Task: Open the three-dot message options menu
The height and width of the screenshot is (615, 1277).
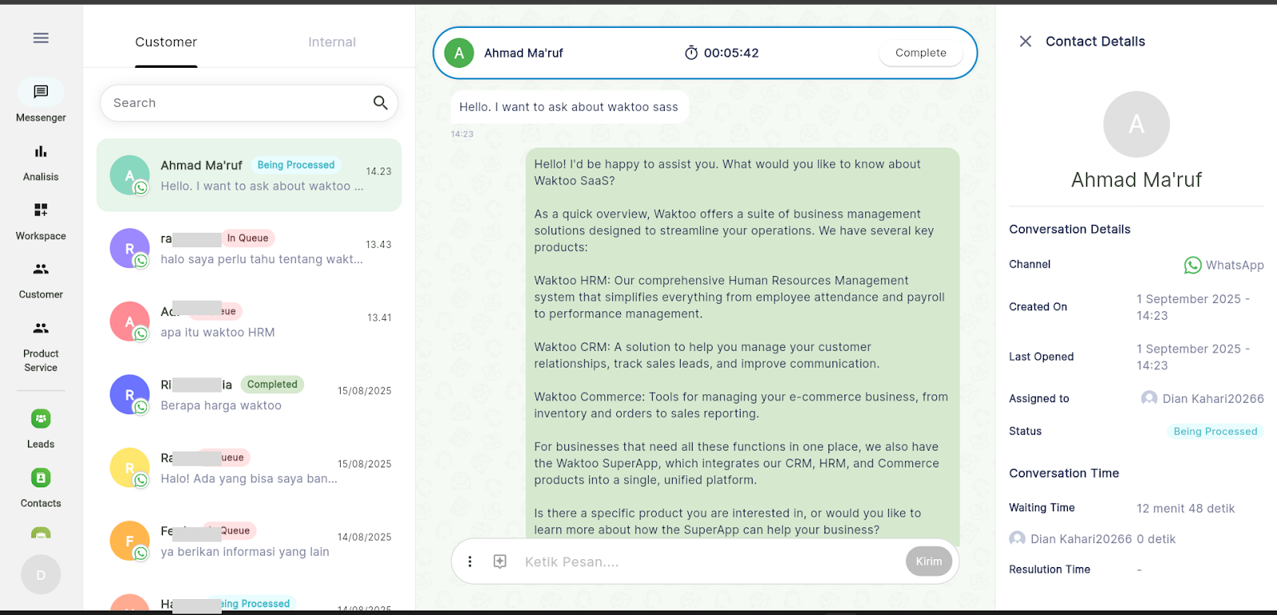Action: click(470, 562)
